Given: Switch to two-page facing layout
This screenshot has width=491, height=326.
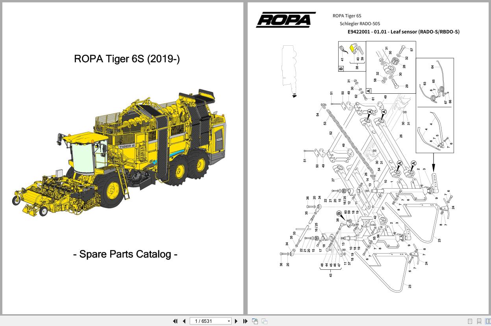Looking at the screenshot, I should point(488,321).
